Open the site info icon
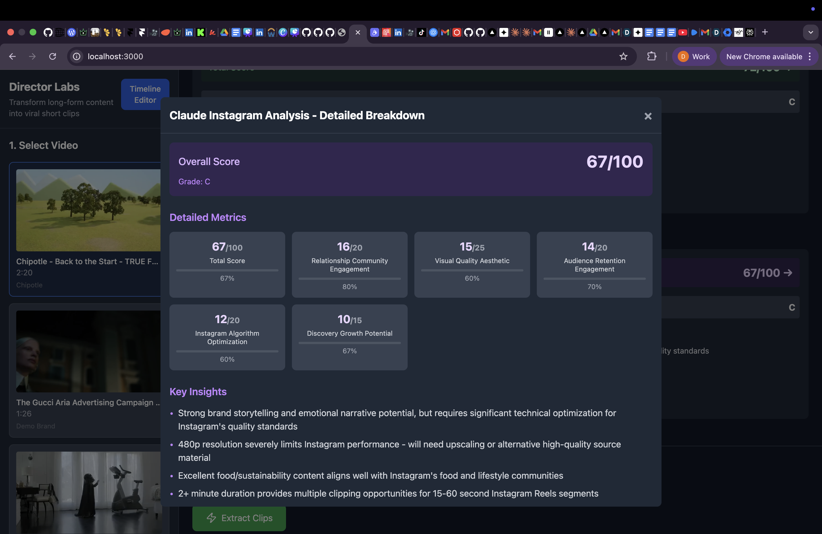The width and height of the screenshot is (822, 534). point(77,56)
